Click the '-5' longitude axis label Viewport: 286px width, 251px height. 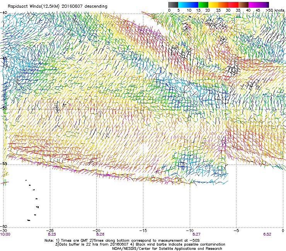[237, 231]
